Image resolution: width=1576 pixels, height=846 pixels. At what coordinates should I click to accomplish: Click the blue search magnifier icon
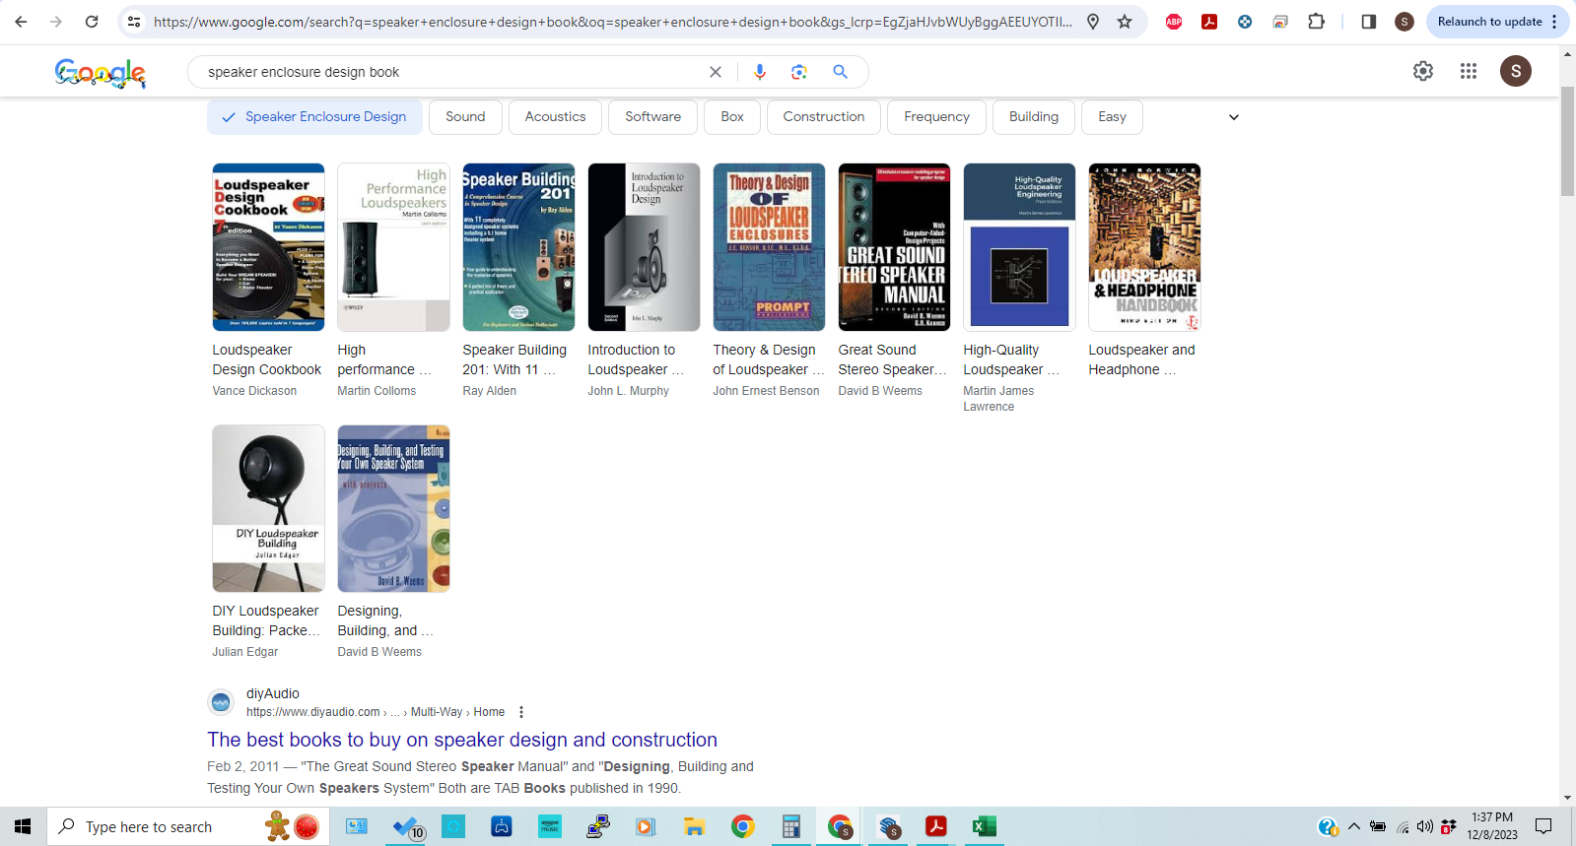point(840,72)
